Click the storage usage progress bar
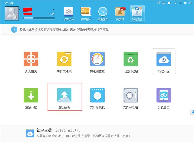 (x=39, y=18)
